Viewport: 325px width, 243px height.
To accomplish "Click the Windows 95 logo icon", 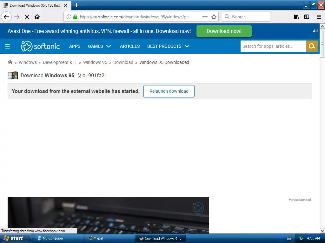I will pyautogui.click(x=13, y=75).
